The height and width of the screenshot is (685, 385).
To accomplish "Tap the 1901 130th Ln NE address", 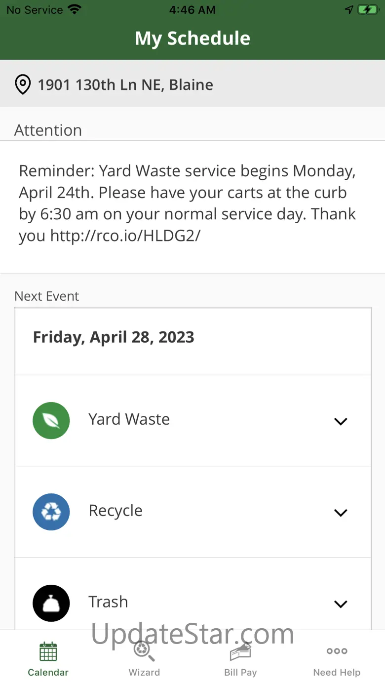I will pos(125,85).
